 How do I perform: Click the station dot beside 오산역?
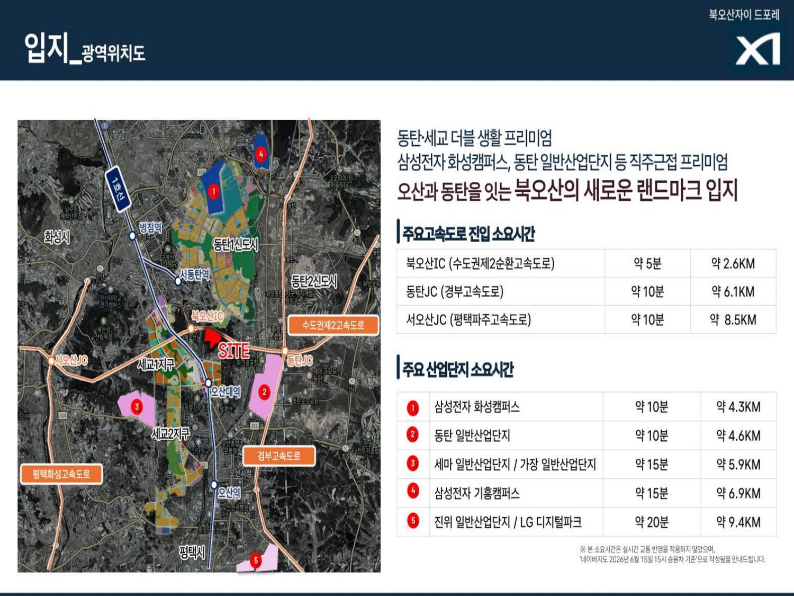tap(214, 484)
